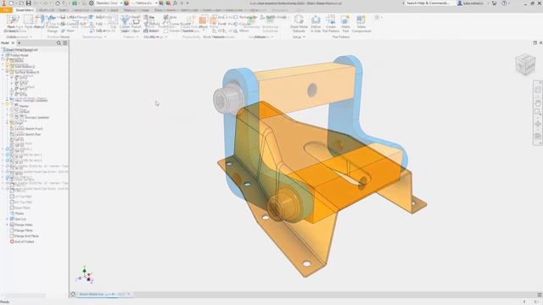Select Layout Sketch Front in tree

point(28,129)
